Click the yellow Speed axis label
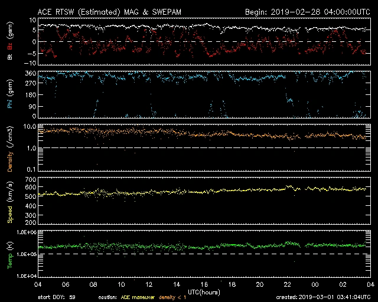The width and height of the screenshot is (378, 302). point(9,201)
